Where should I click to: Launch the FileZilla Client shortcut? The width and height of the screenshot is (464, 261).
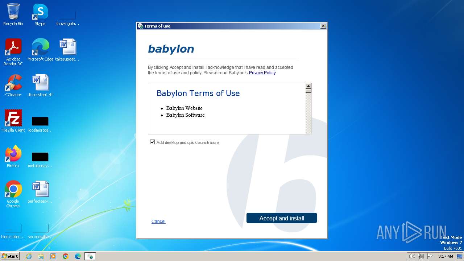(x=13, y=121)
